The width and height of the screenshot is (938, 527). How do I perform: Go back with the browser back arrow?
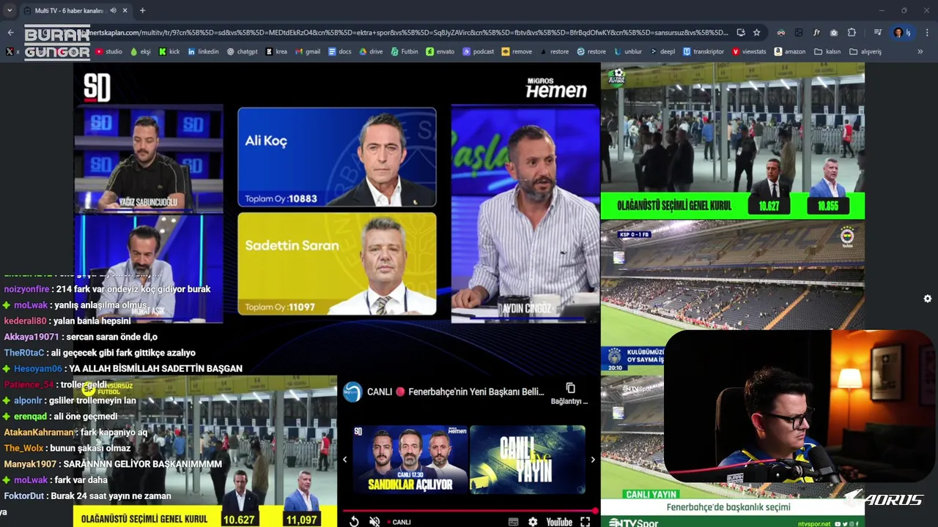(10, 32)
